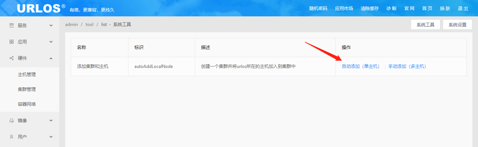Viewport: 478px width, 147px height.
Task: Click the URLOS logo
Action: [41, 8]
